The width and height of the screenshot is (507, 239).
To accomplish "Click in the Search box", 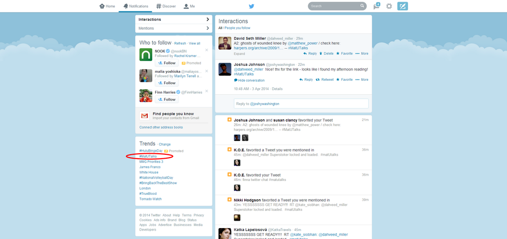I will coord(337,6).
